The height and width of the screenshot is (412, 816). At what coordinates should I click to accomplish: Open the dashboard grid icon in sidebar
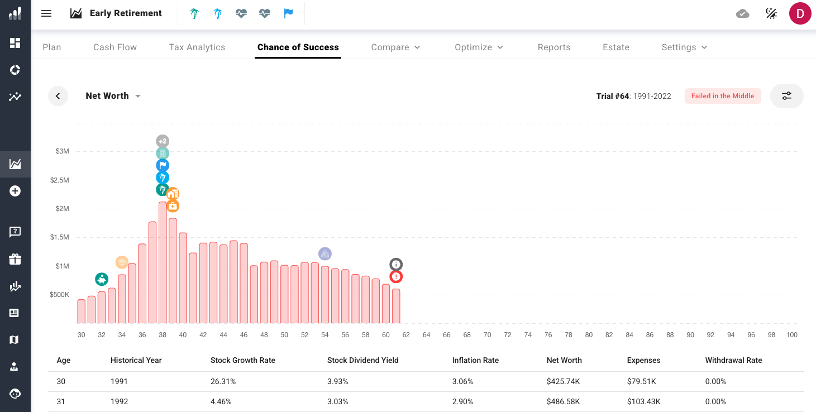click(x=15, y=43)
